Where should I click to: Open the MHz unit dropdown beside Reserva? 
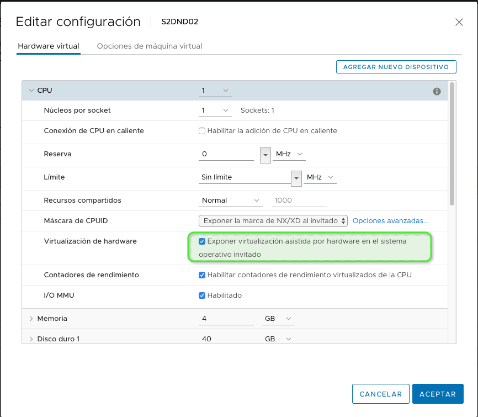(289, 155)
